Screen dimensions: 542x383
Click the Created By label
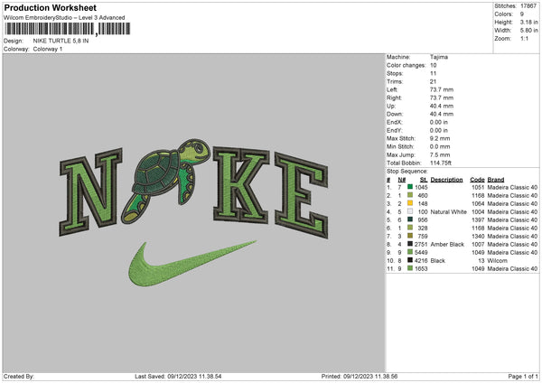point(19,376)
